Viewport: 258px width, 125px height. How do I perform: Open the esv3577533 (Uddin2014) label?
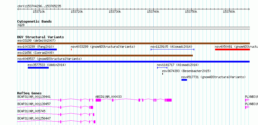click(47, 65)
